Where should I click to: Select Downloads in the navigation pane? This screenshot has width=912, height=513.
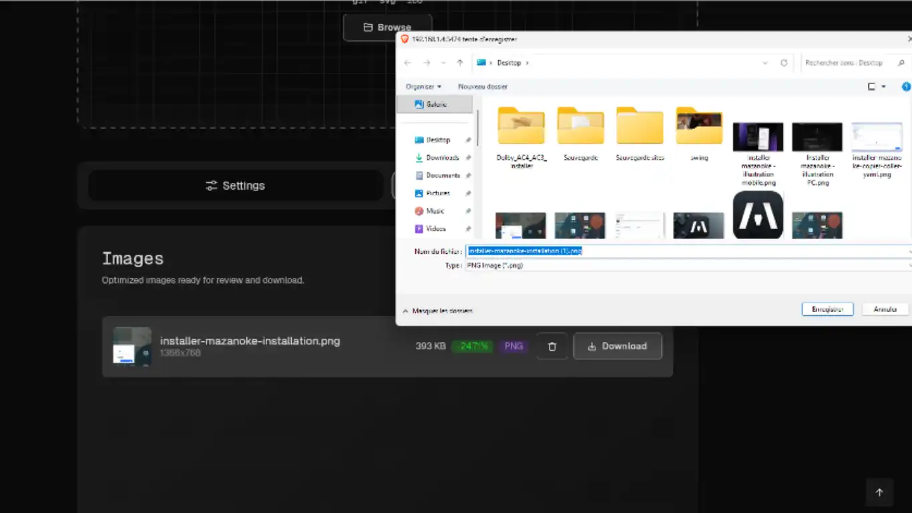pyautogui.click(x=442, y=158)
